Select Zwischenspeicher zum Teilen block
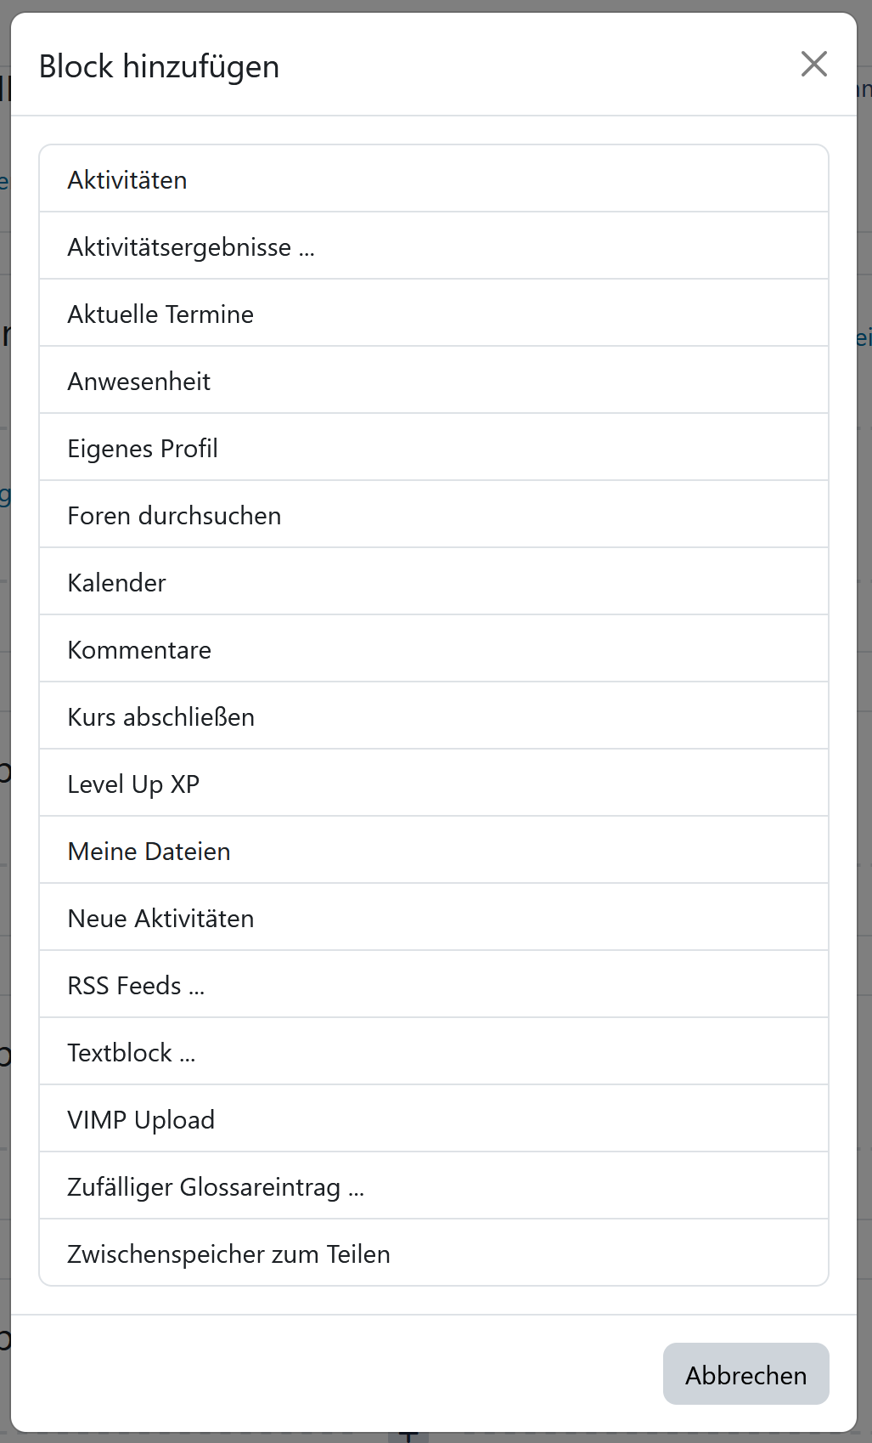872x1443 pixels. coord(229,1254)
